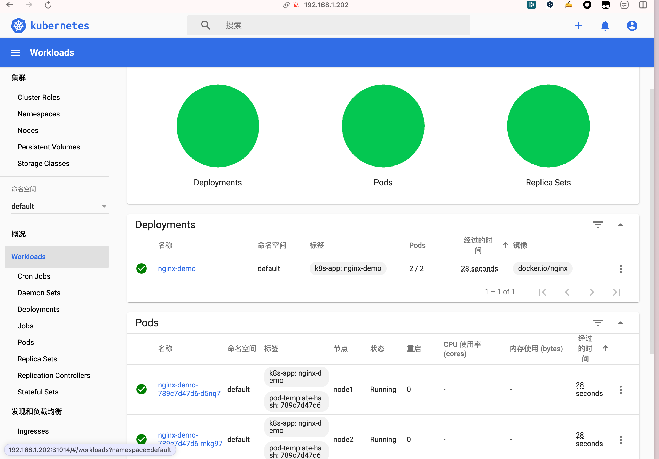Open Ingresses in sidebar
The width and height of the screenshot is (659, 459).
[33, 431]
